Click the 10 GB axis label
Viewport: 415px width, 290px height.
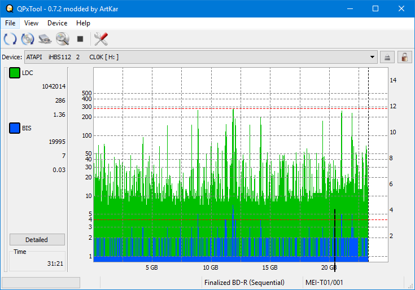(211, 267)
